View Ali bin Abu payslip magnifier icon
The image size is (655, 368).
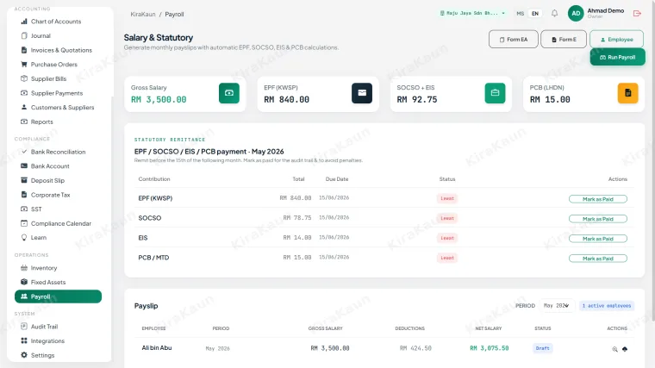click(614, 349)
